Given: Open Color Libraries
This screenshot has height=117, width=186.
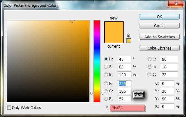Looking at the screenshot, I should 159,48.
